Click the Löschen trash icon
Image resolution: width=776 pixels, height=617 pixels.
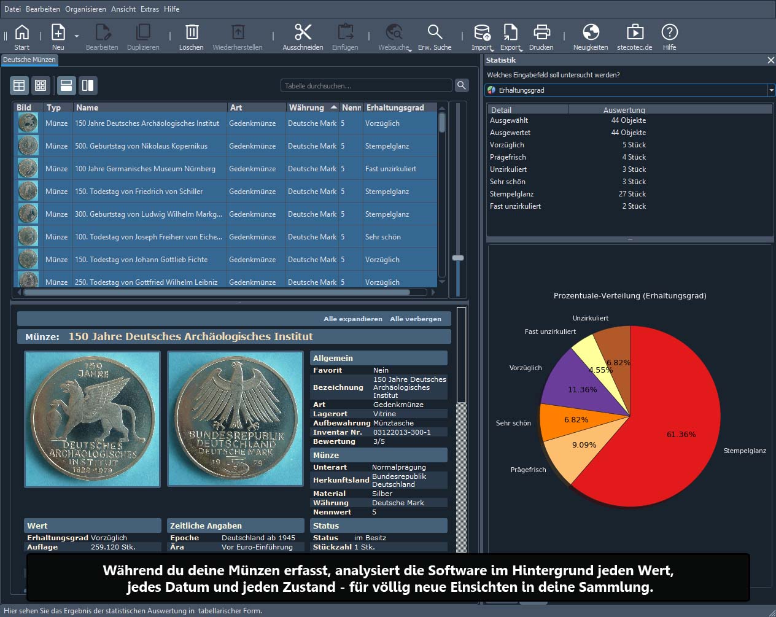(x=191, y=37)
